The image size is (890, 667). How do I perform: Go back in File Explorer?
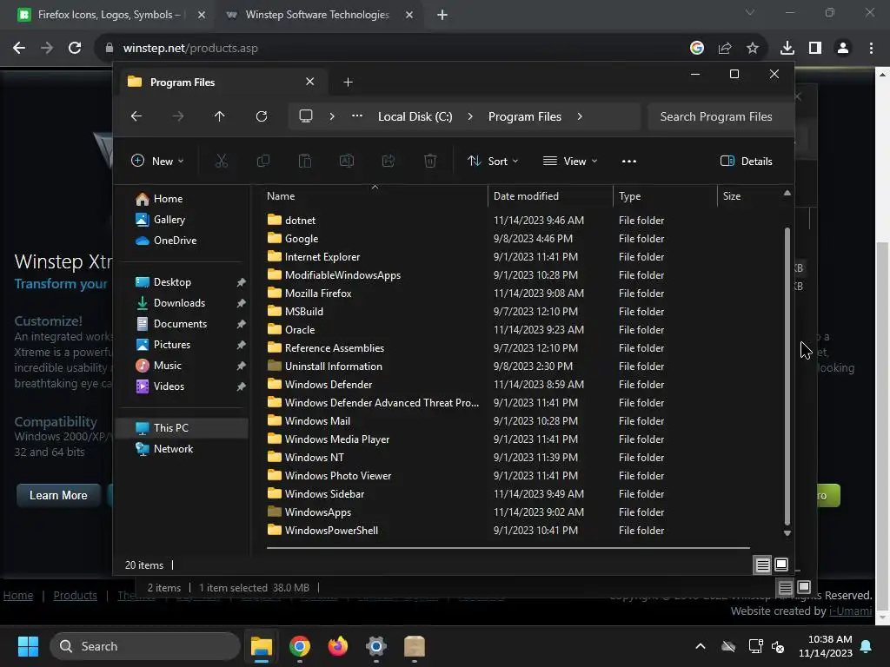(136, 116)
